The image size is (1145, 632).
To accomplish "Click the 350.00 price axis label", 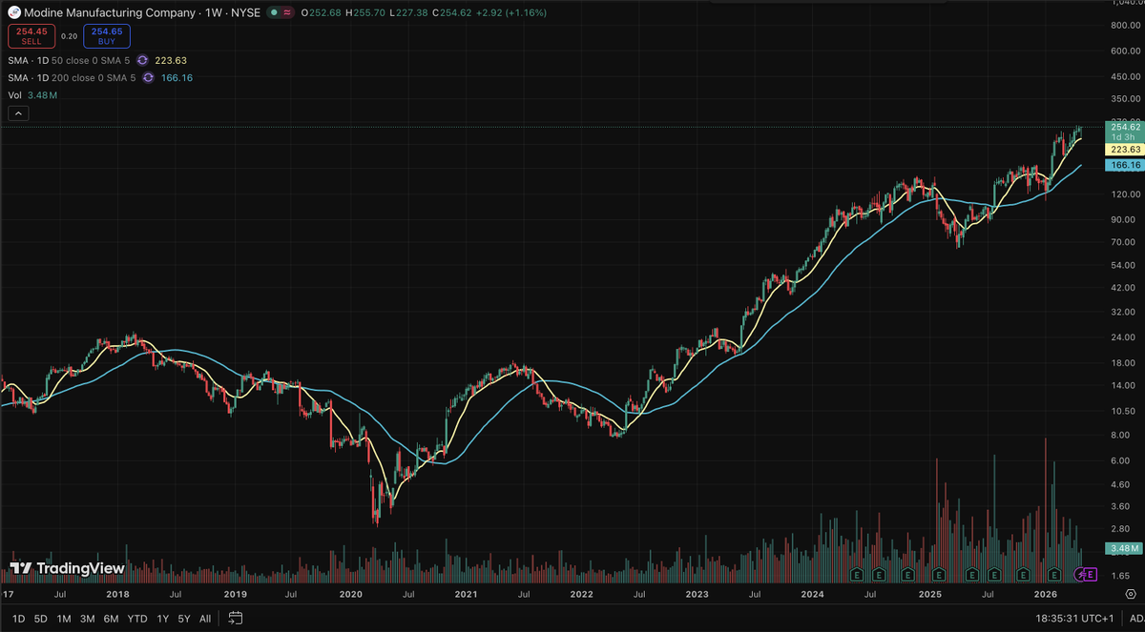I will coord(1126,99).
